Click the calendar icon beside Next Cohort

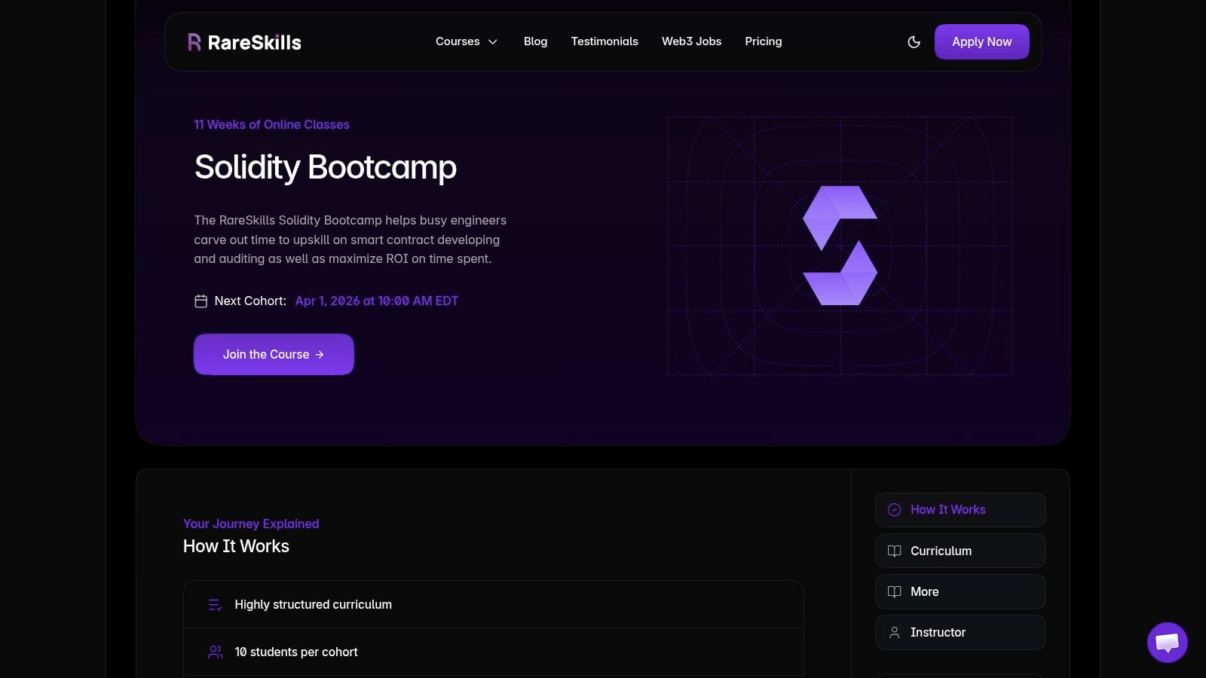(x=200, y=301)
